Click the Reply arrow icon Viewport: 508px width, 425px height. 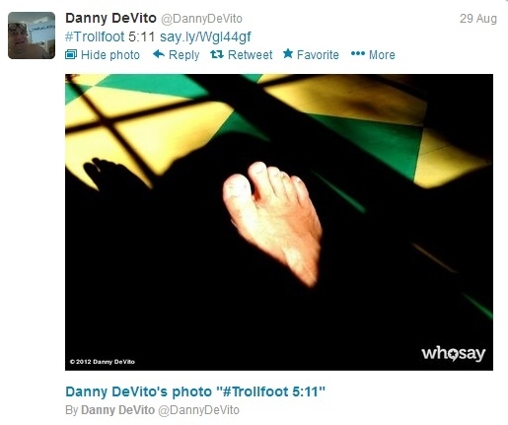click(x=159, y=54)
